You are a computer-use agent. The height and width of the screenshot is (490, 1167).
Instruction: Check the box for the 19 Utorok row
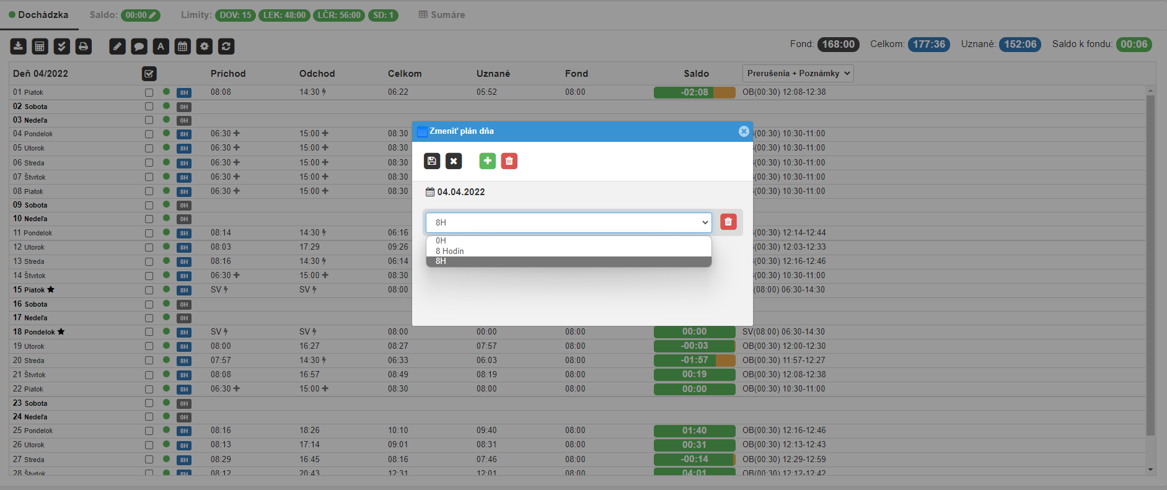click(149, 346)
